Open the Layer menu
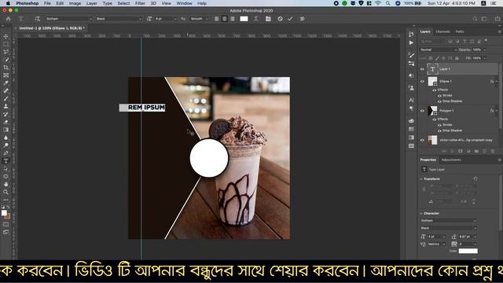The height and width of the screenshot is (283, 503). (x=92, y=3)
